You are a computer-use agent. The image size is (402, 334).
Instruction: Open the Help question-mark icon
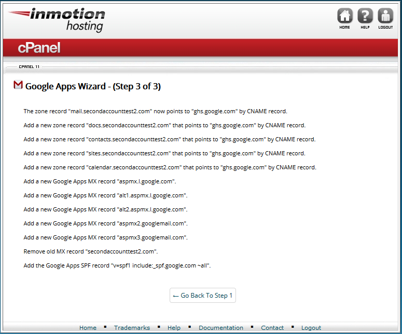tap(365, 16)
